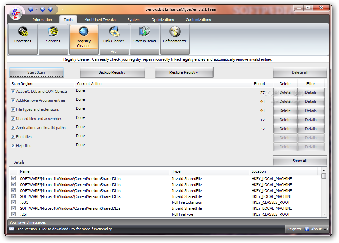
Task: Click the Restore Registry button
Action: coord(184,72)
